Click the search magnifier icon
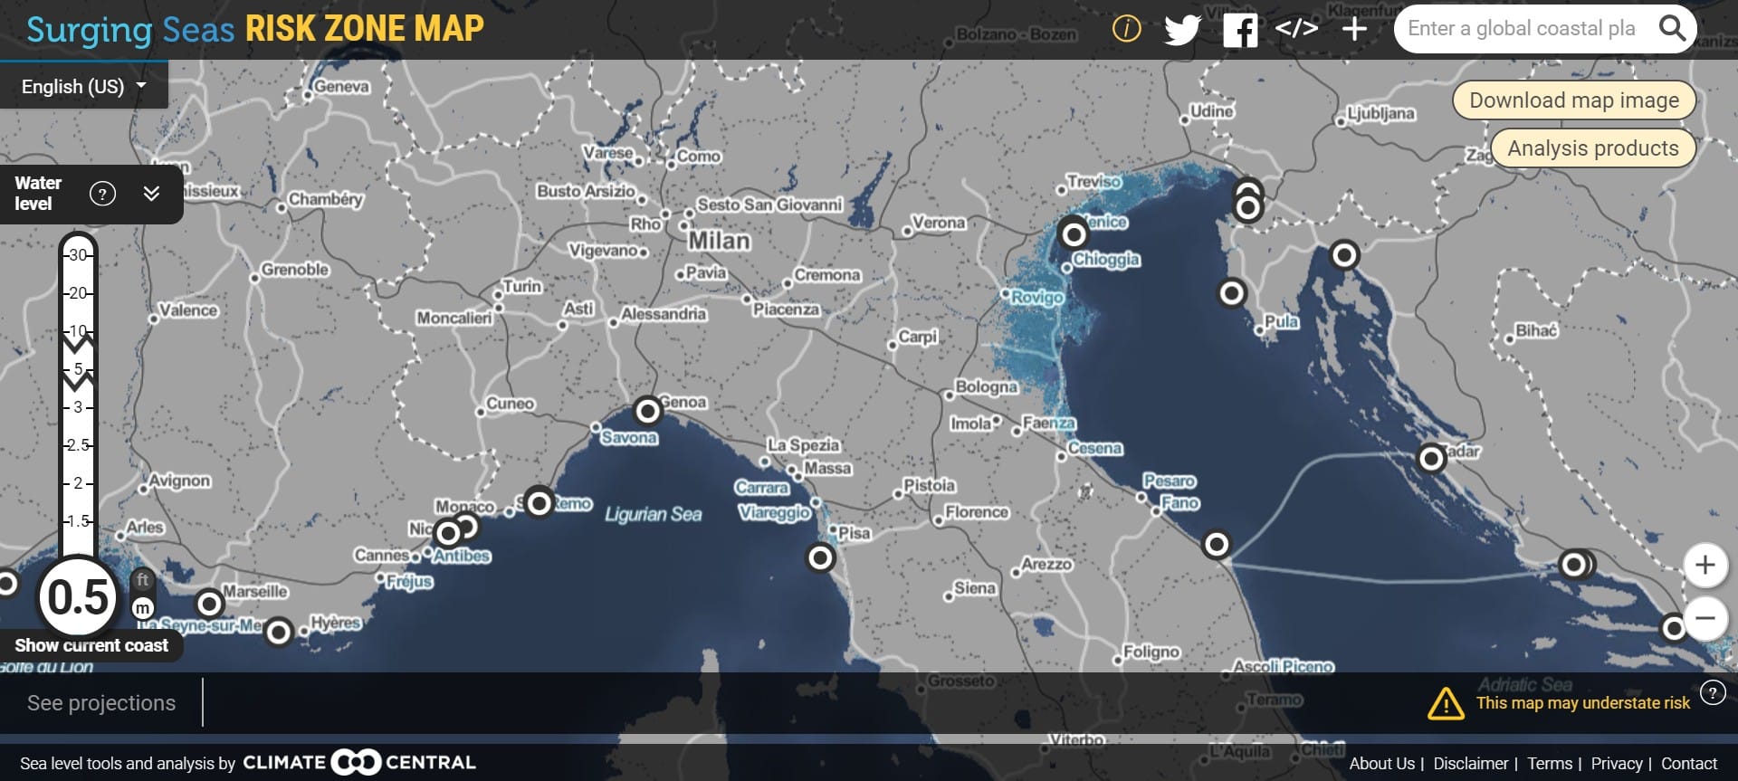The width and height of the screenshot is (1738, 781). click(x=1672, y=29)
